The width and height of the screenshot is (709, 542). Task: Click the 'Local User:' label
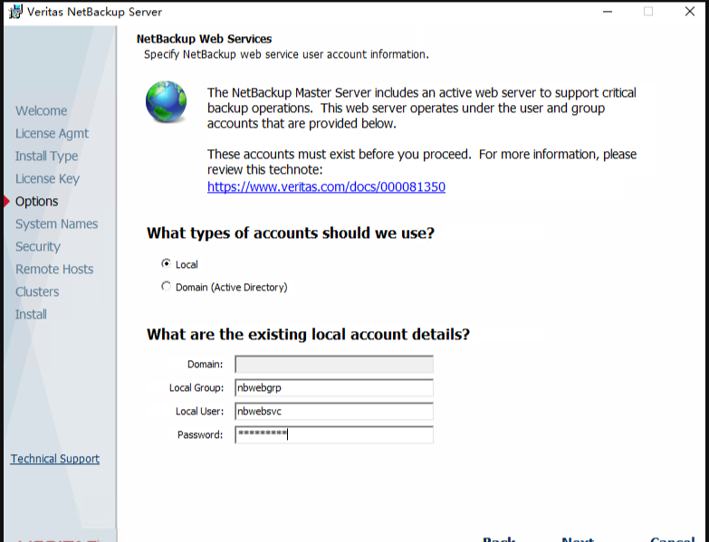click(199, 411)
